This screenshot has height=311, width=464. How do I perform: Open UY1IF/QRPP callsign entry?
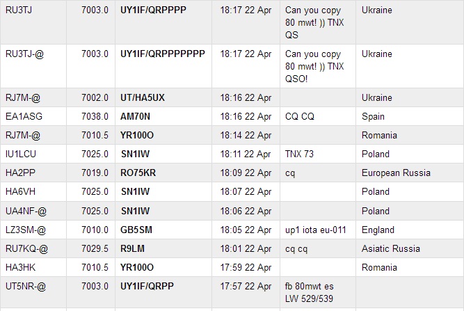(147, 286)
